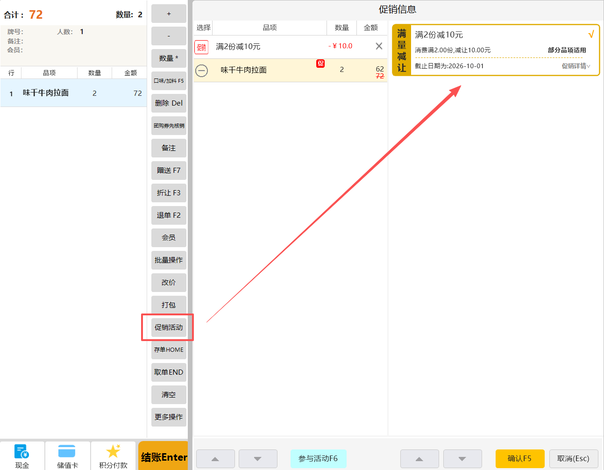The height and width of the screenshot is (470, 604).
Task: Open the 数量 * button
Action: point(169,58)
